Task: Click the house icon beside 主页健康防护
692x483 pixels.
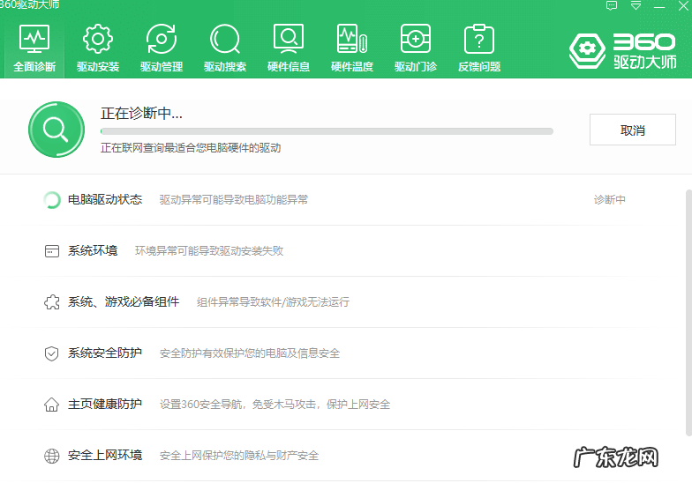Action: [51, 404]
